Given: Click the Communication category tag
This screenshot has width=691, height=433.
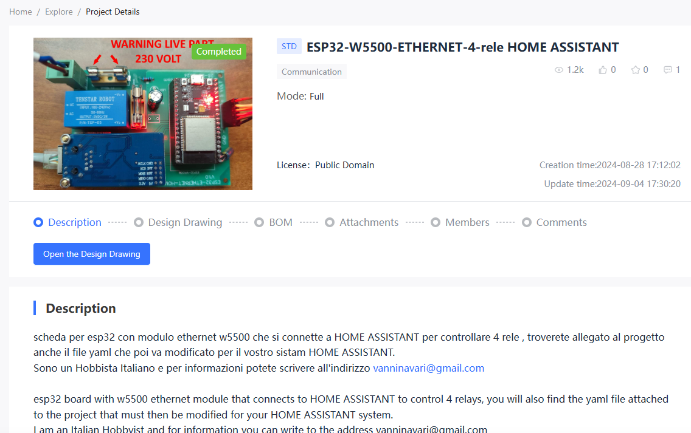Looking at the screenshot, I should coord(311,72).
